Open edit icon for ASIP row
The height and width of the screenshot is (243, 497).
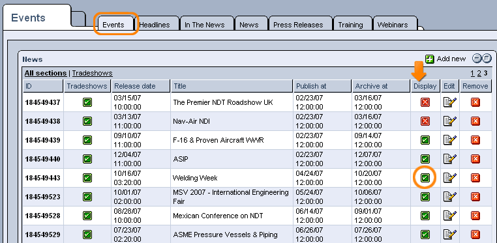(x=450, y=159)
